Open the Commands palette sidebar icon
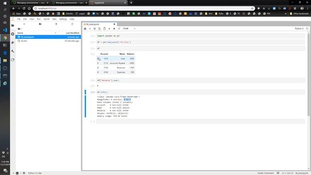Screen dimensions: 311x175 click(x=13, y=43)
